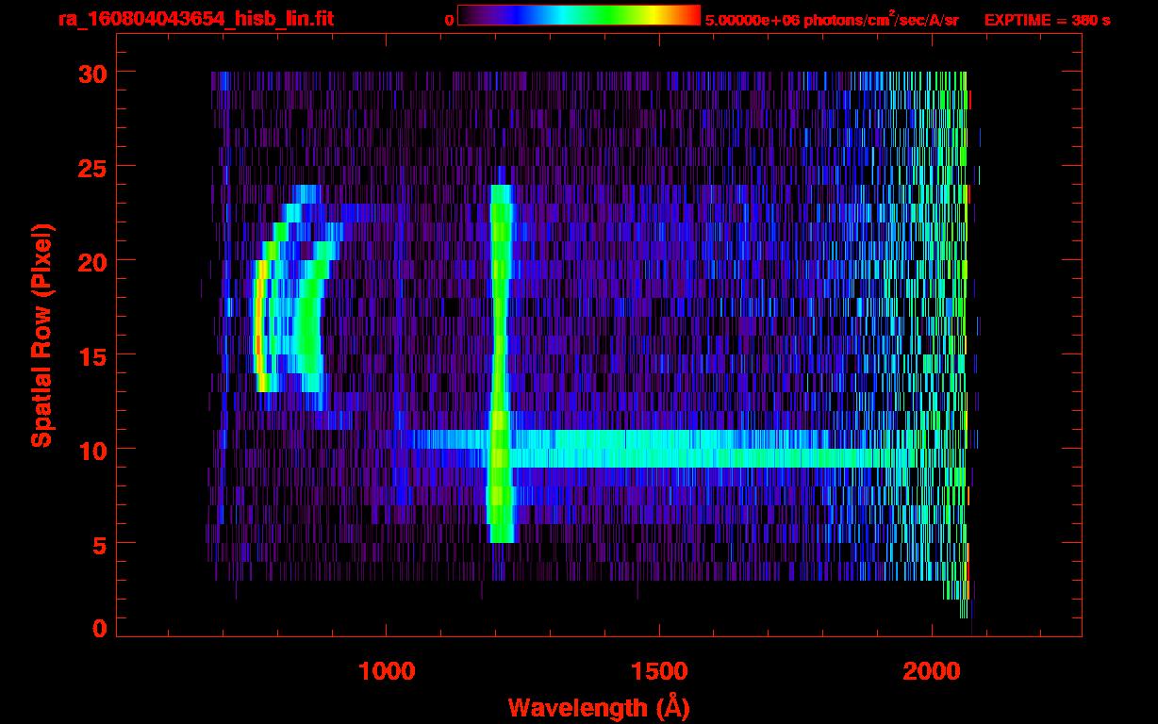Viewport: 1158px width, 724px height.
Task: Click the y-axis tick label 20
Action: [91, 261]
